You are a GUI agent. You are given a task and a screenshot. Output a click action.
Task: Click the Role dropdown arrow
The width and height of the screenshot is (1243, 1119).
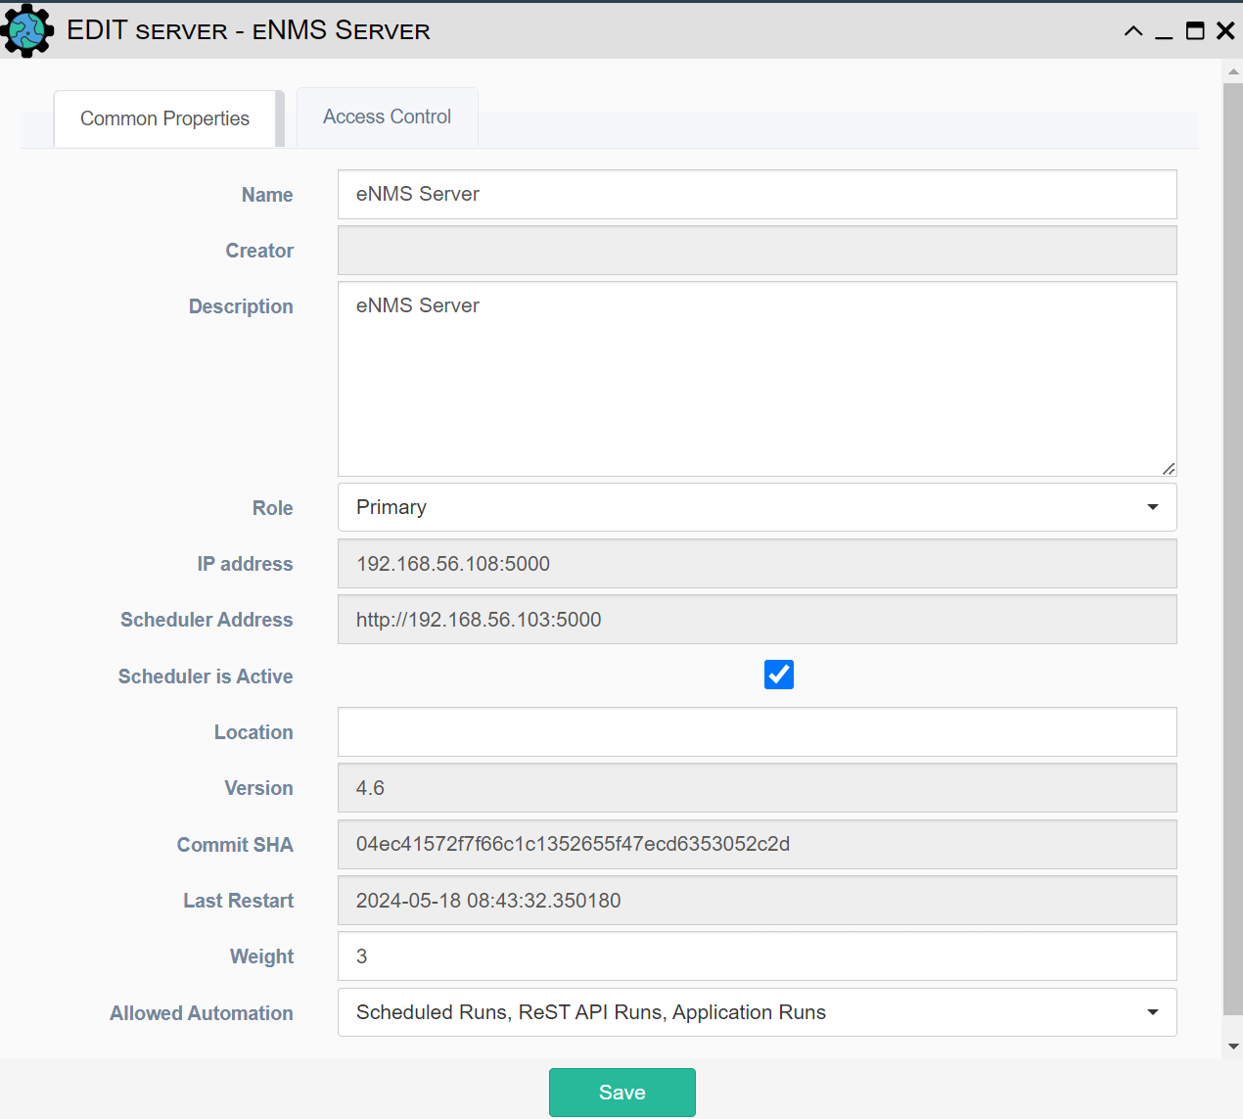click(x=1153, y=507)
